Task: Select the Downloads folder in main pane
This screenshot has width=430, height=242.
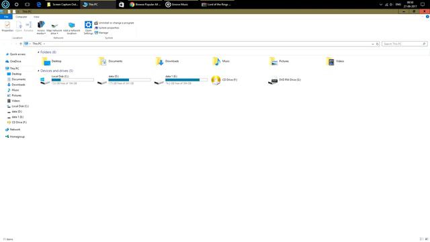Action: [x=167, y=61]
